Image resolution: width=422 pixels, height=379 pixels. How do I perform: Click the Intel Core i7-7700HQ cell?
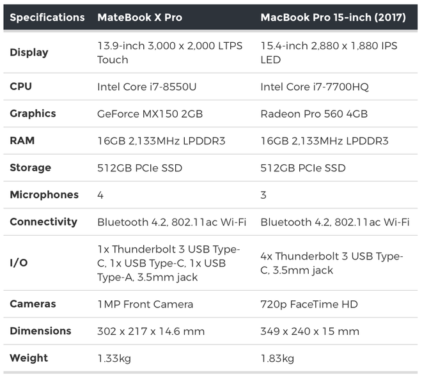315,87
